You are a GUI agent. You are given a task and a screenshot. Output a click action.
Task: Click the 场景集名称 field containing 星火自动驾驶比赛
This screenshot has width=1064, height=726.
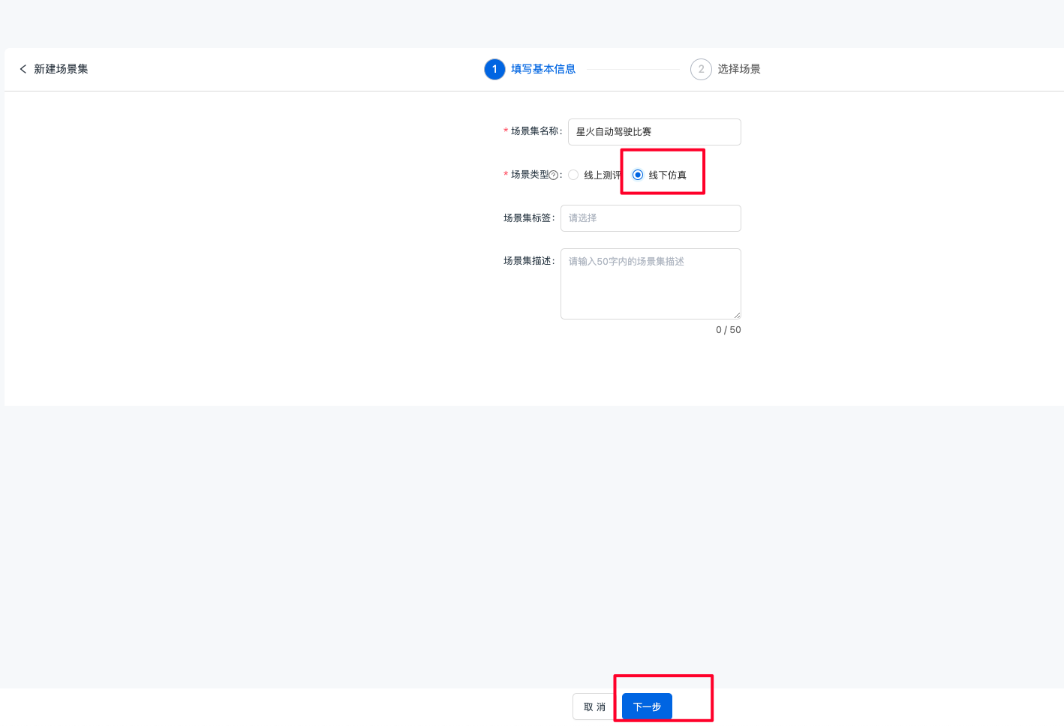[x=654, y=131]
